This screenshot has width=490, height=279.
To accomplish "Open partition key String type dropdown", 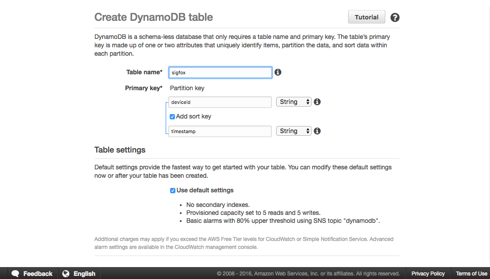I will click(294, 102).
